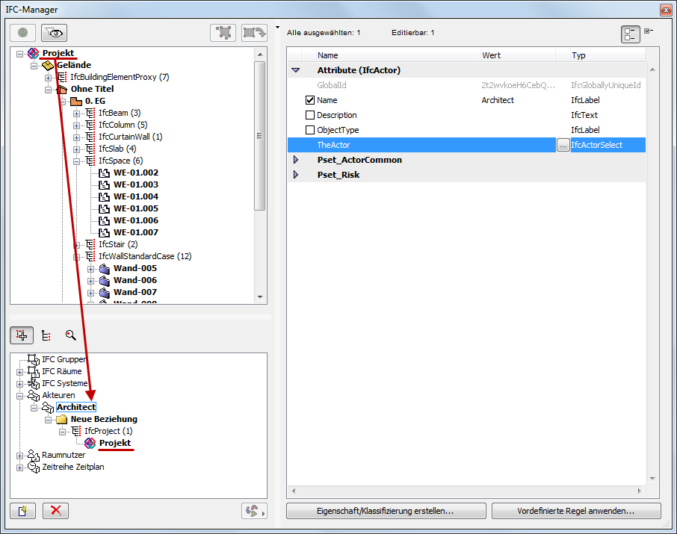
Task: Click the Zeitreihe Zeitplan clock icon
Action: [33, 467]
